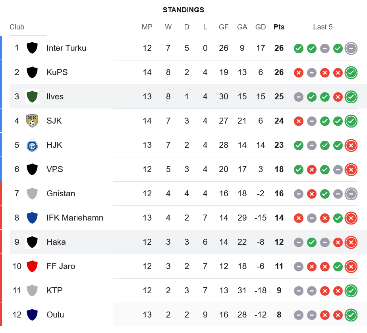
Task: Click KuPS's latest win result icon
Action: tap(351, 73)
